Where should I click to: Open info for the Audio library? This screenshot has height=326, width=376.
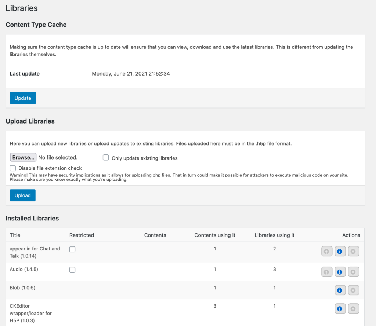(x=340, y=272)
